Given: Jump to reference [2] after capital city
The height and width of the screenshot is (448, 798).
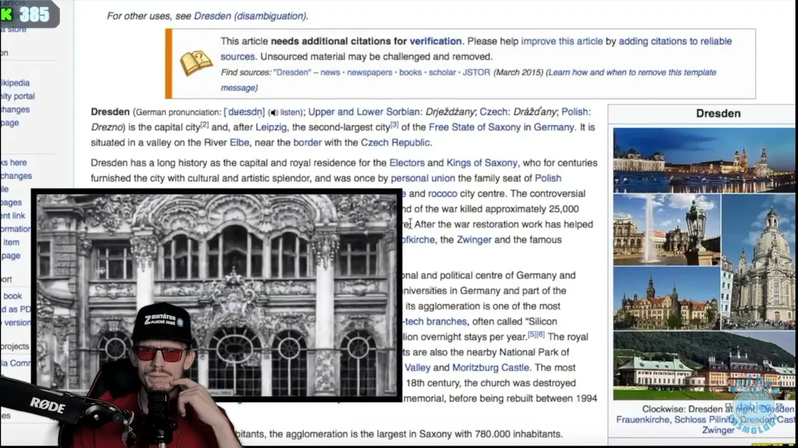Looking at the screenshot, I should pyautogui.click(x=204, y=124).
